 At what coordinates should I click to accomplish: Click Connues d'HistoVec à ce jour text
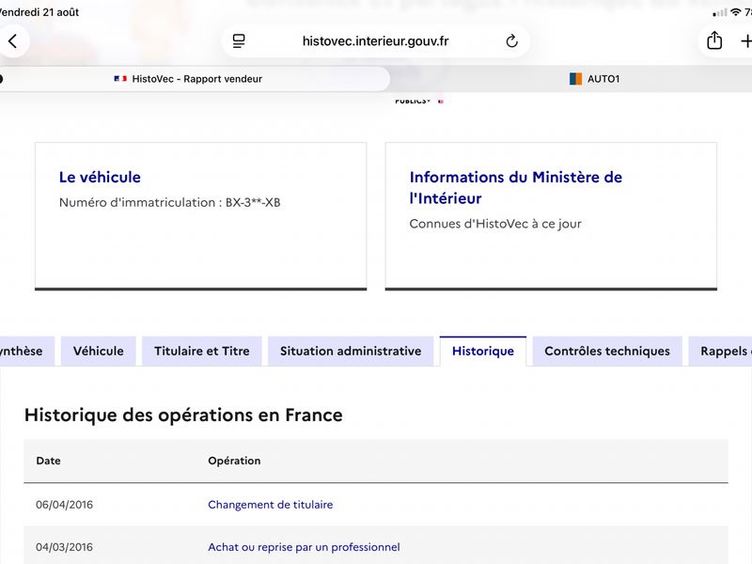click(495, 224)
